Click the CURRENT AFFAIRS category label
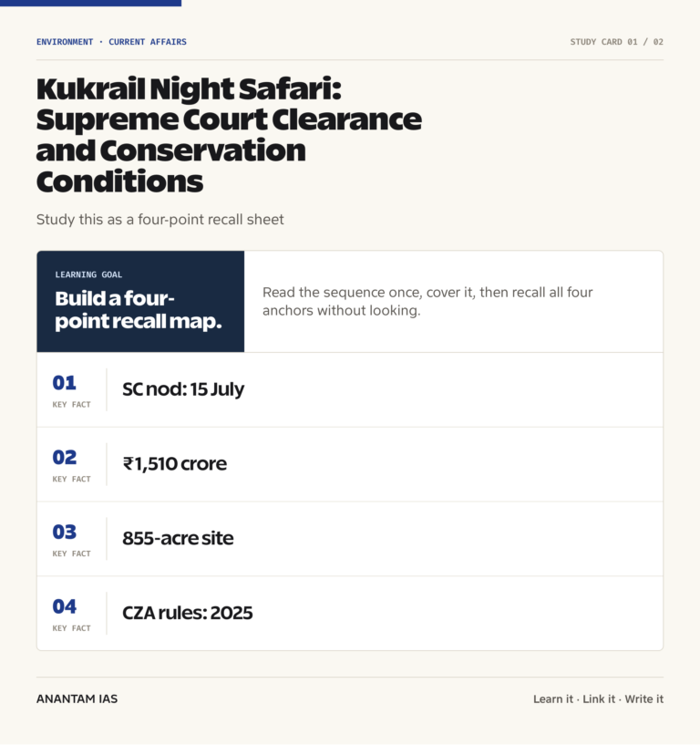This screenshot has width=700, height=745. click(148, 42)
